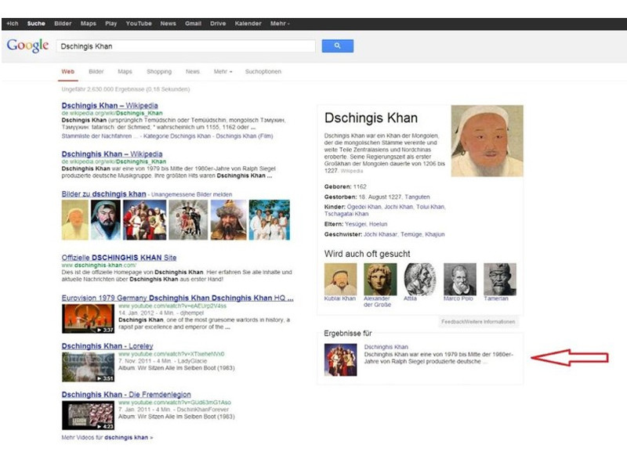This screenshot has height=470, width=627.
Task: Open the Suchoptionen search tools
Action: (263, 71)
